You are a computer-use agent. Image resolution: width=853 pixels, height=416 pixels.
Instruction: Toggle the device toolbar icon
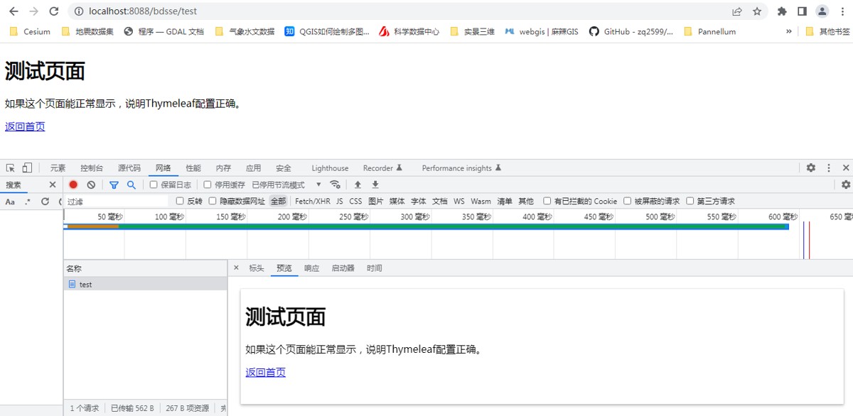pos(27,168)
